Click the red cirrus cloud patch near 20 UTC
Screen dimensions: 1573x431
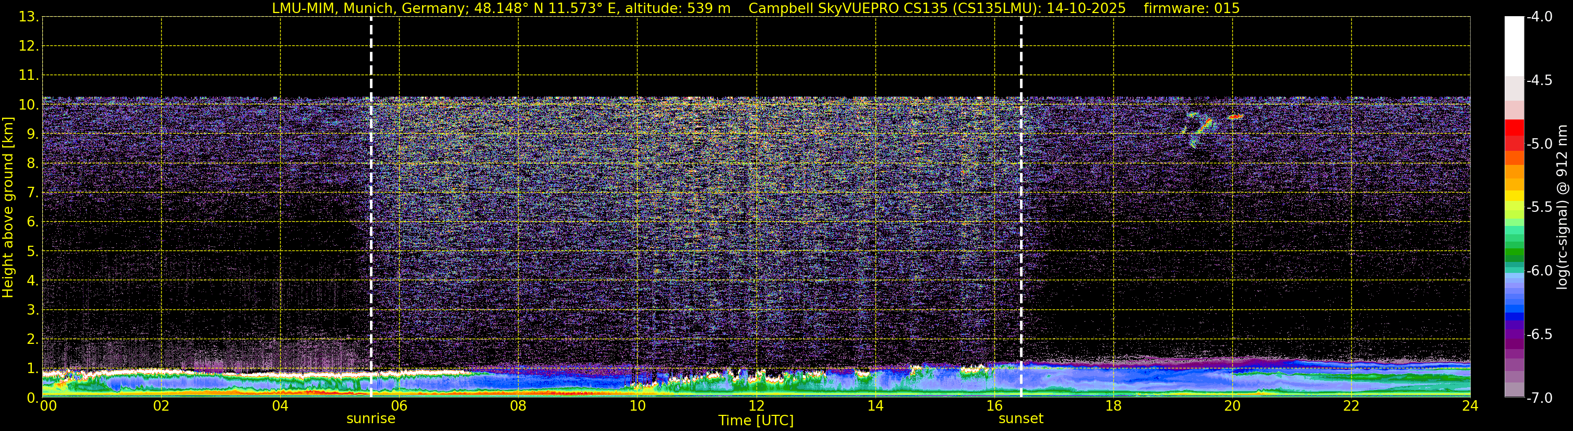click(1235, 116)
